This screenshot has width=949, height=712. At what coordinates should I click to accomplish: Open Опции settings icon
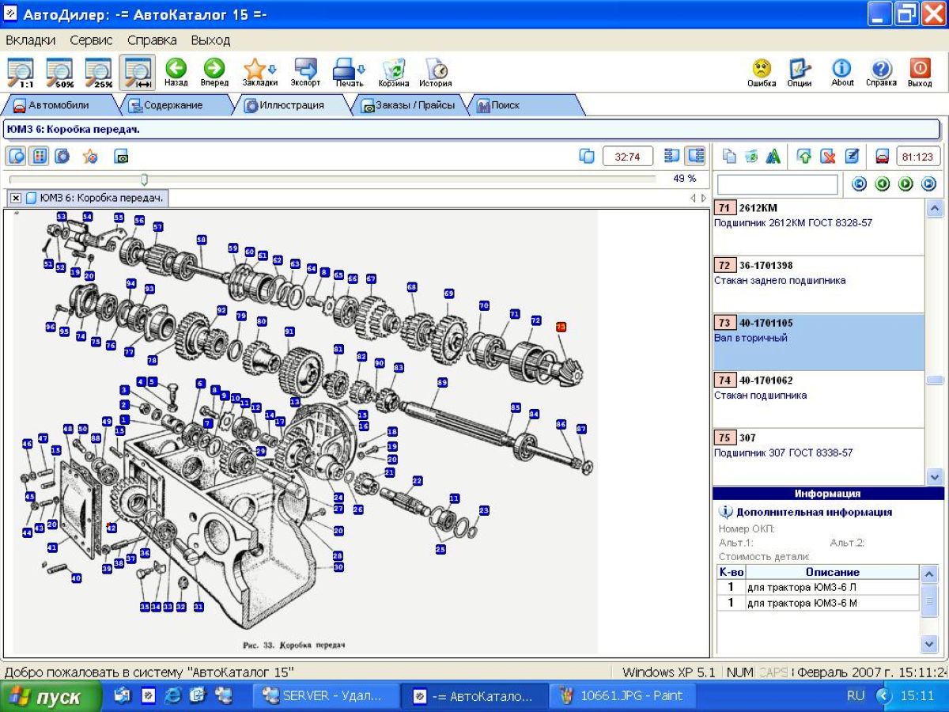[x=800, y=72]
